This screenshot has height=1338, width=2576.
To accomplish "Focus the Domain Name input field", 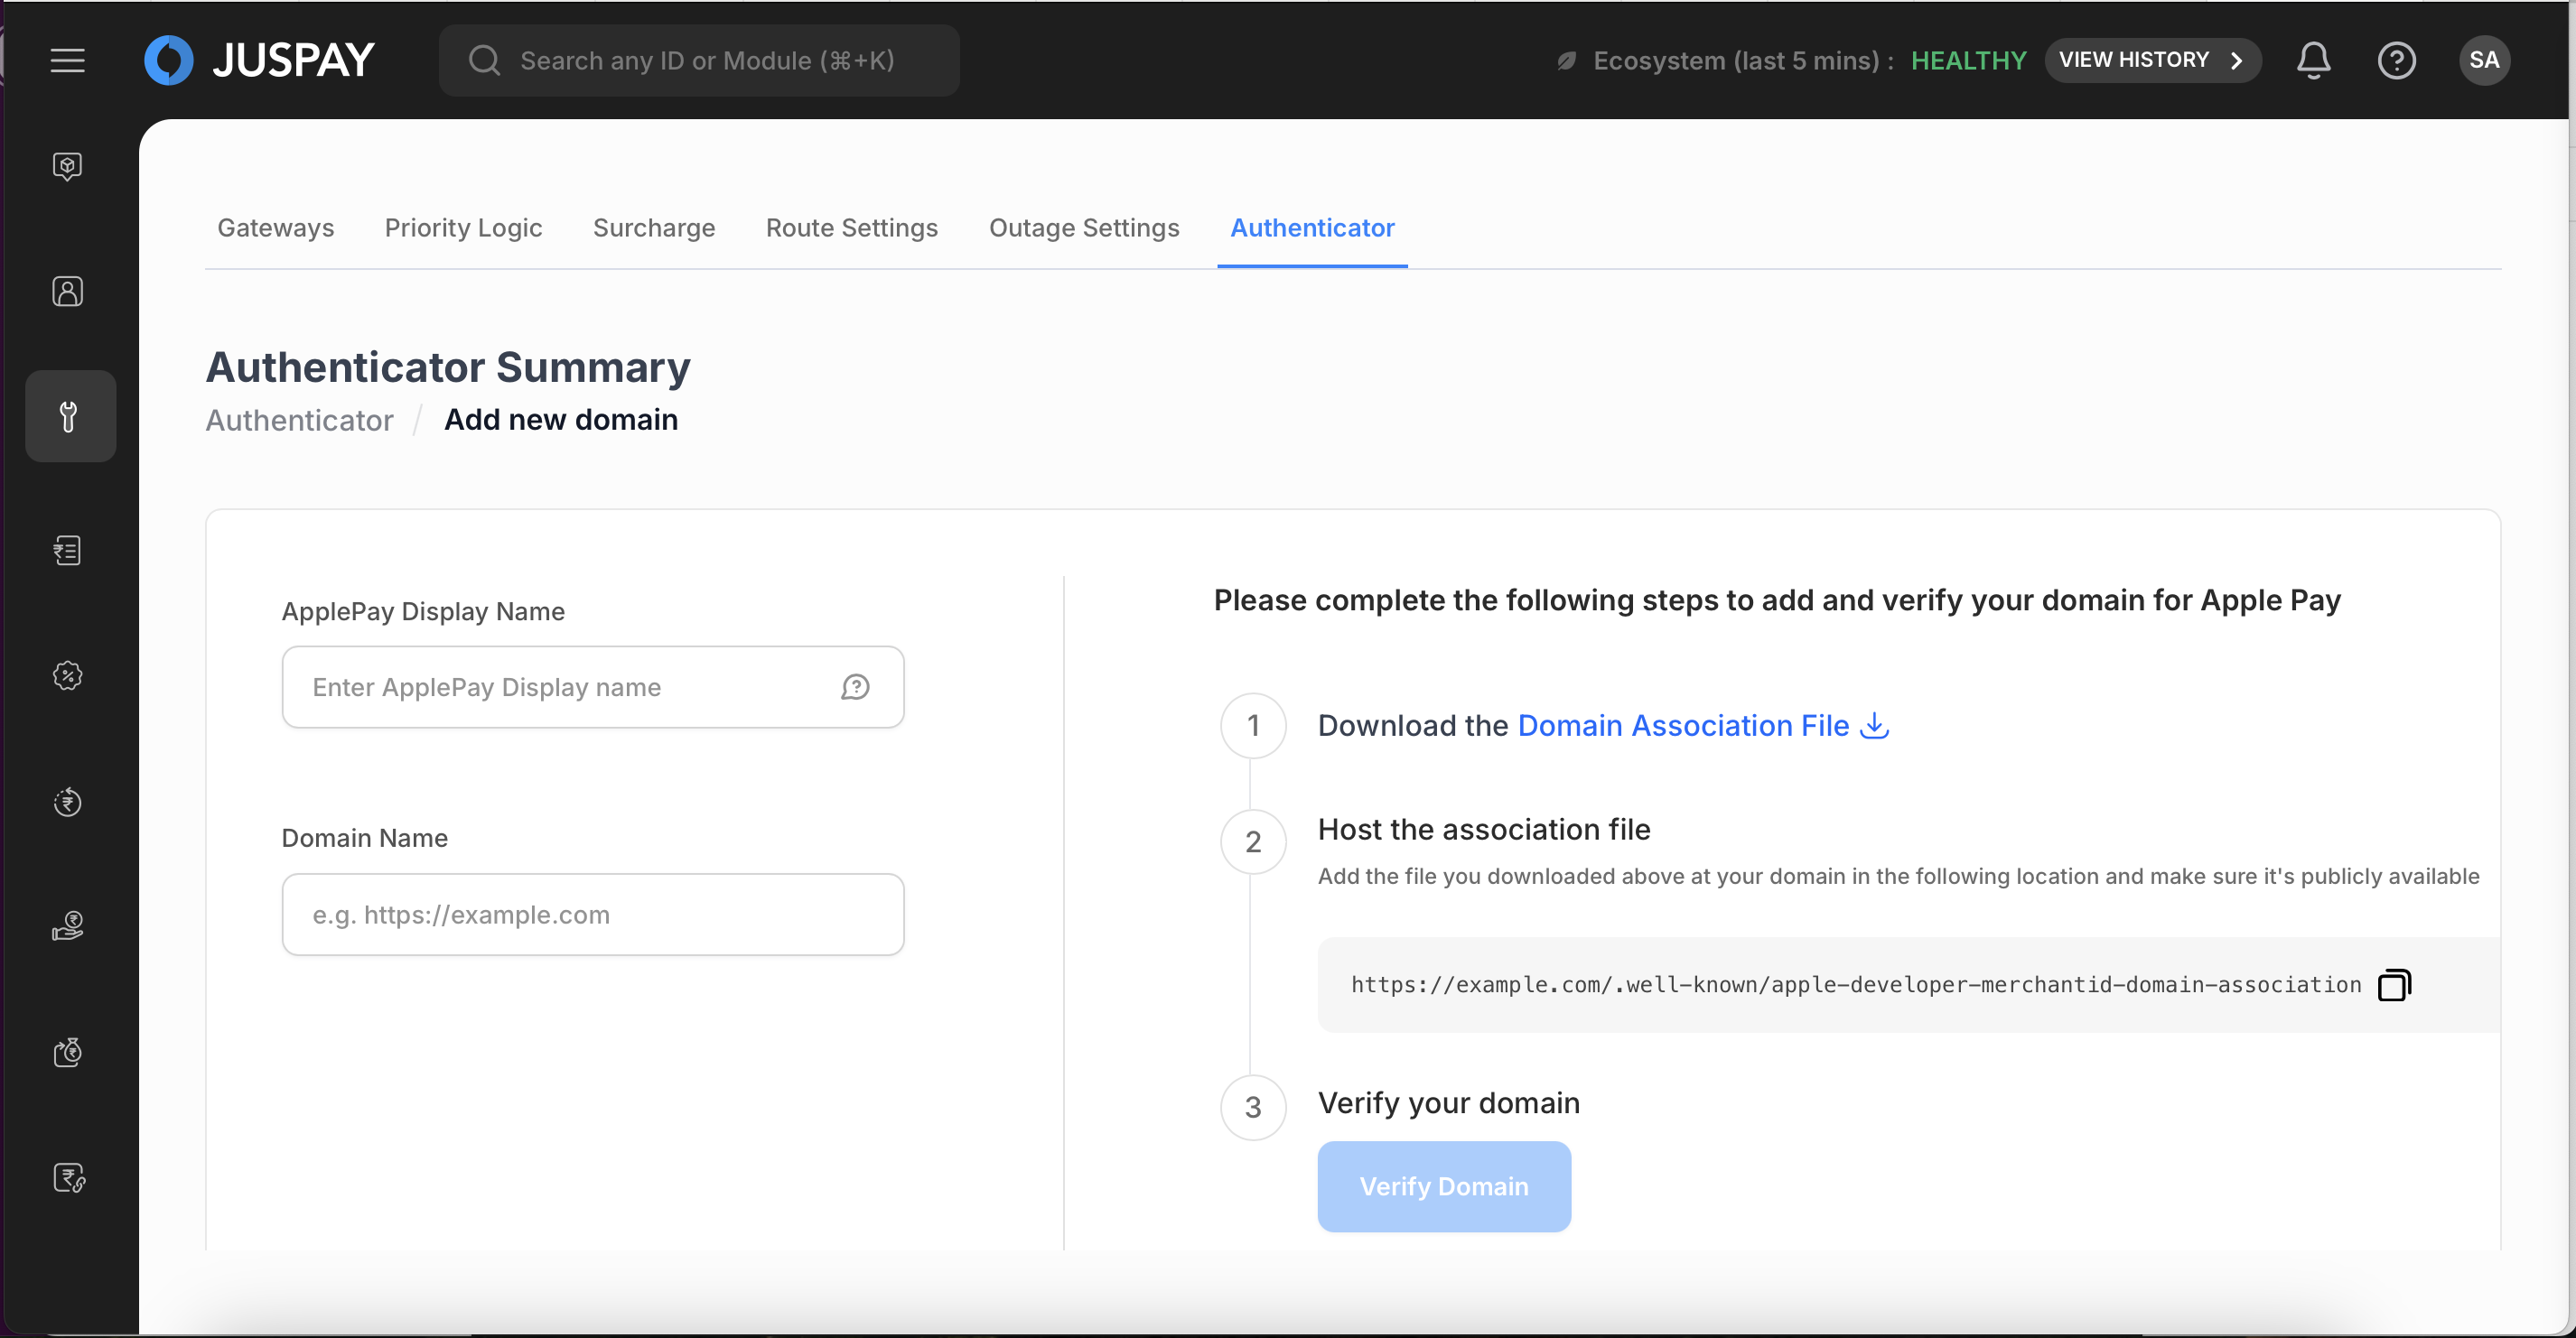I will 593,915.
